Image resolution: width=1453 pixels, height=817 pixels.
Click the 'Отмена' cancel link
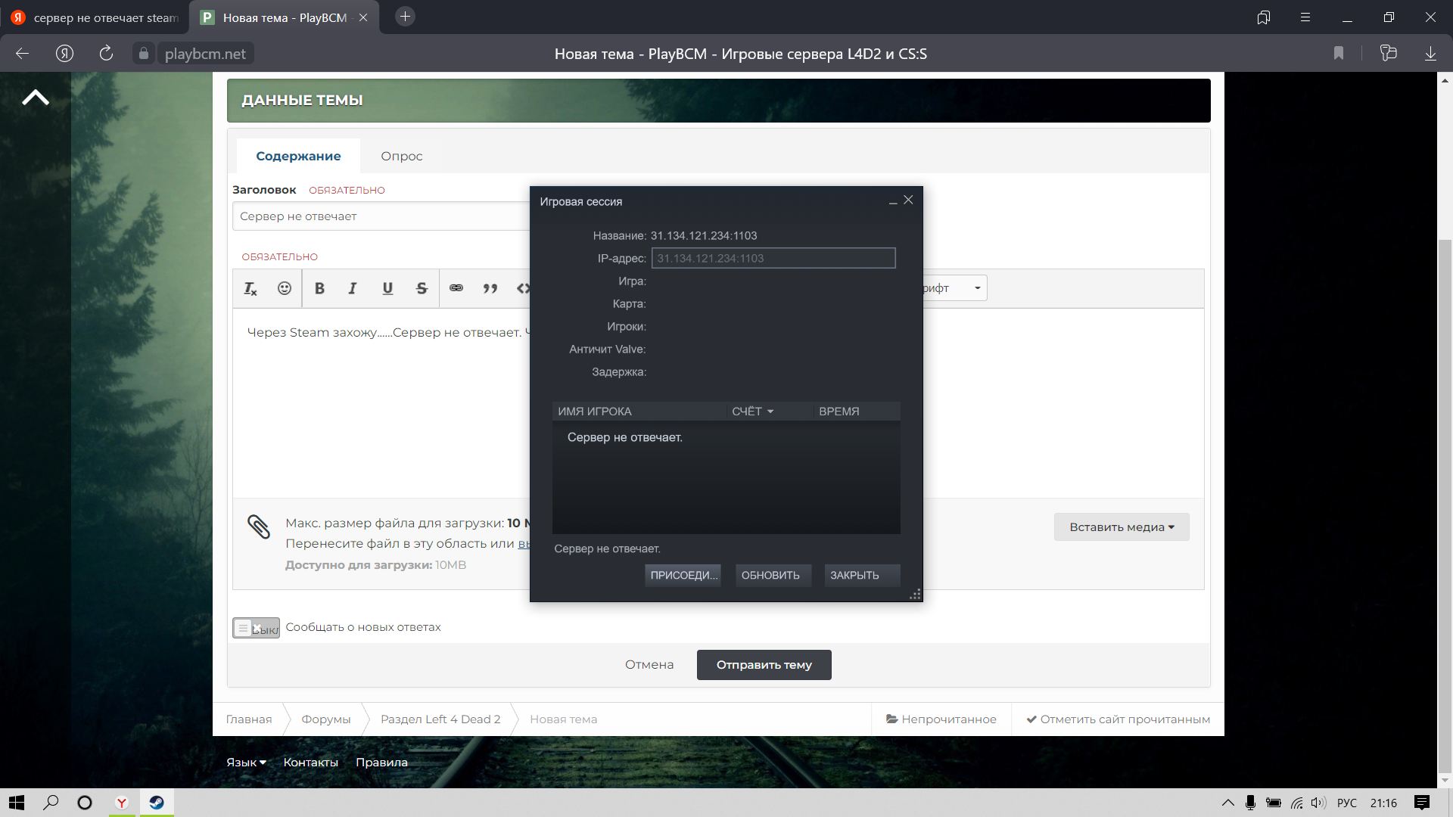click(x=649, y=665)
